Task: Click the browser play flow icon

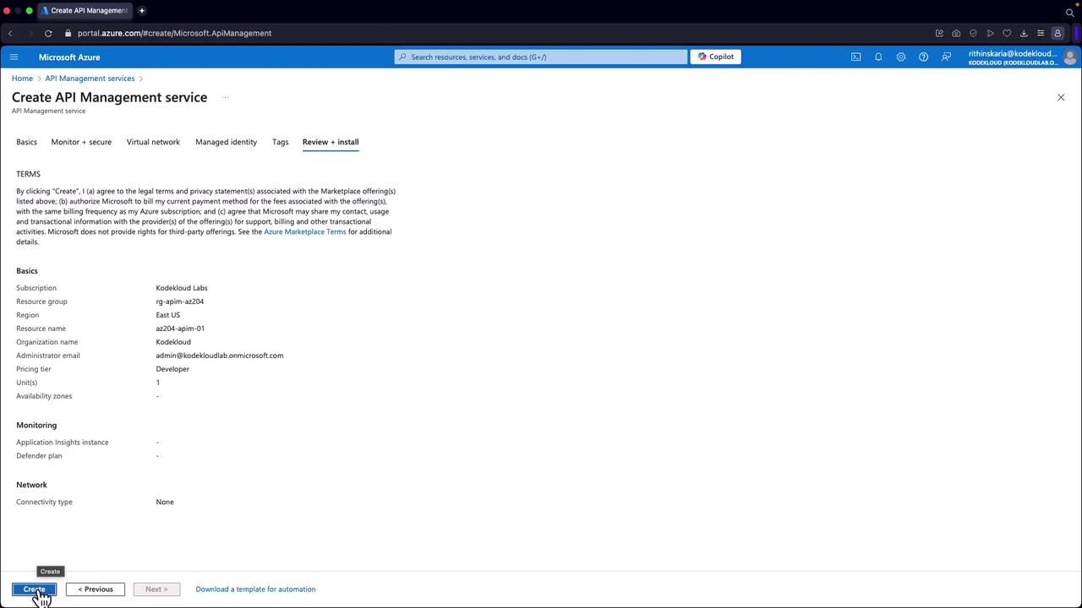Action: (990, 33)
